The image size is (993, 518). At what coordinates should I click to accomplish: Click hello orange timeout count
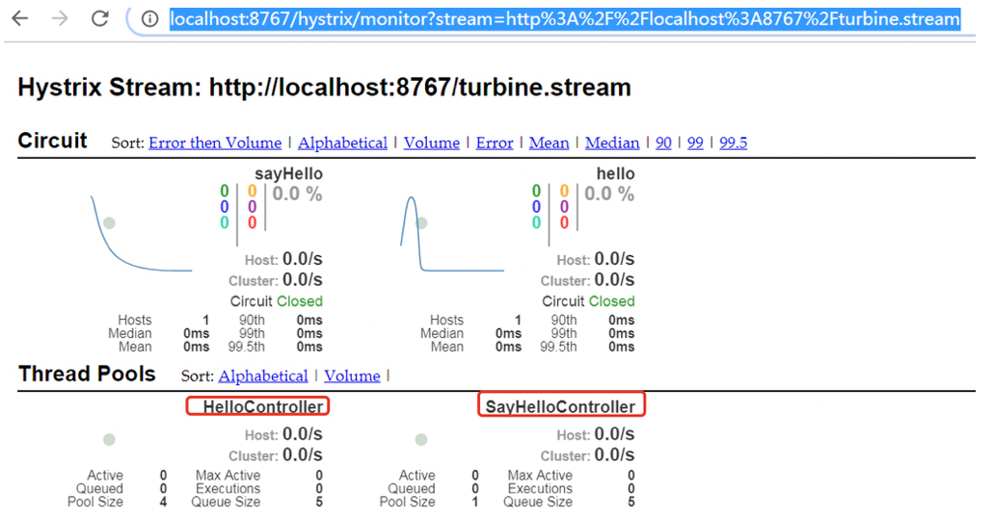pyautogui.click(x=564, y=191)
